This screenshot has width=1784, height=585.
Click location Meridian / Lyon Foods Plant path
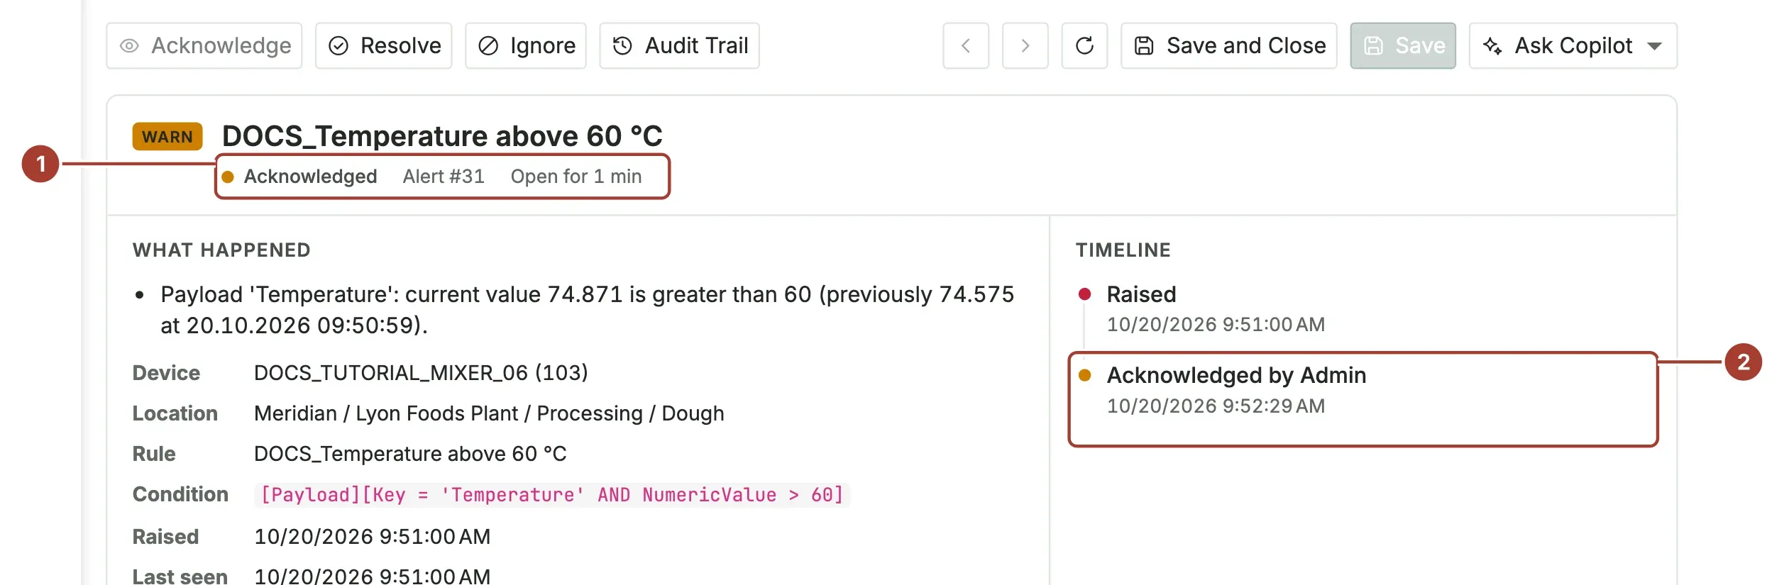(x=489, y=413)
